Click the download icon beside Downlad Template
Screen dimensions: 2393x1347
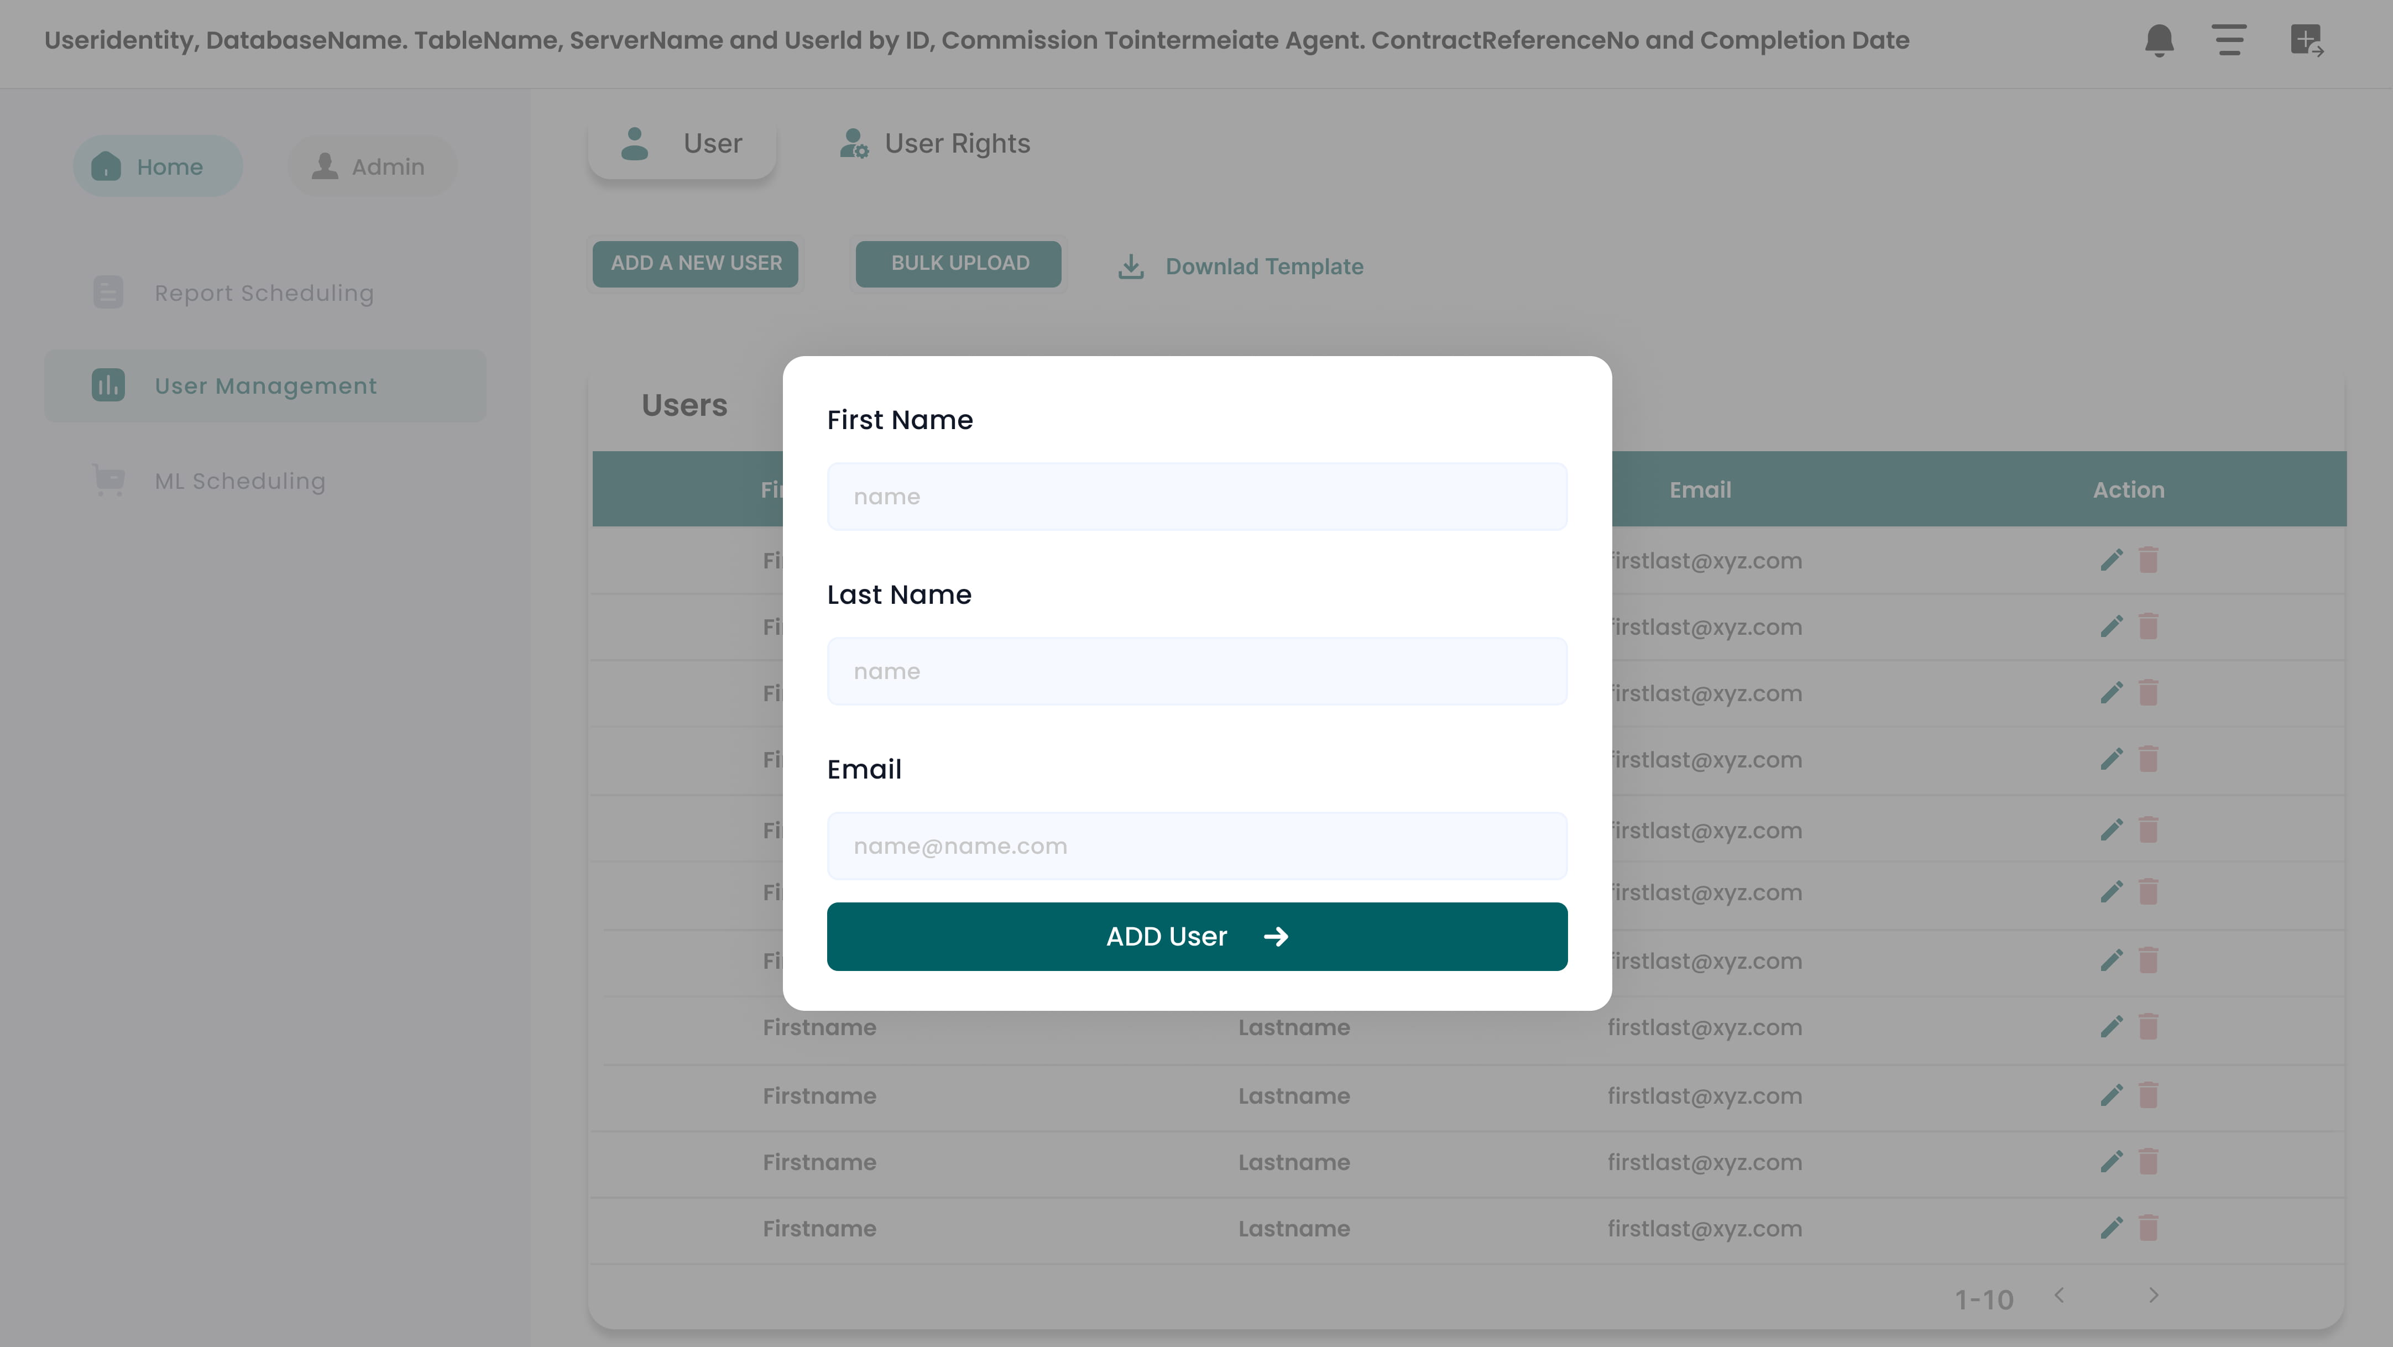click(1131, 267)
